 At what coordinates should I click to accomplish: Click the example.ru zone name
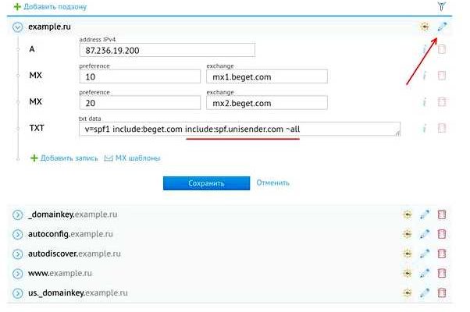point(49,27)
